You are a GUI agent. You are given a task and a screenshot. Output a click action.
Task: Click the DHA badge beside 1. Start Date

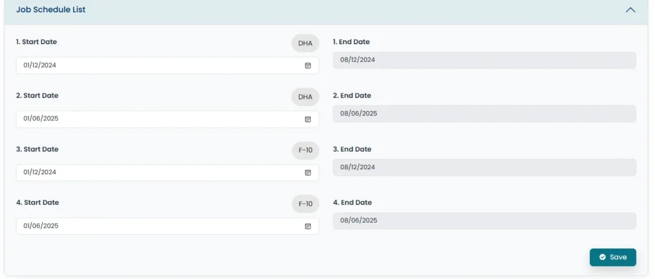tap(305, 43)
